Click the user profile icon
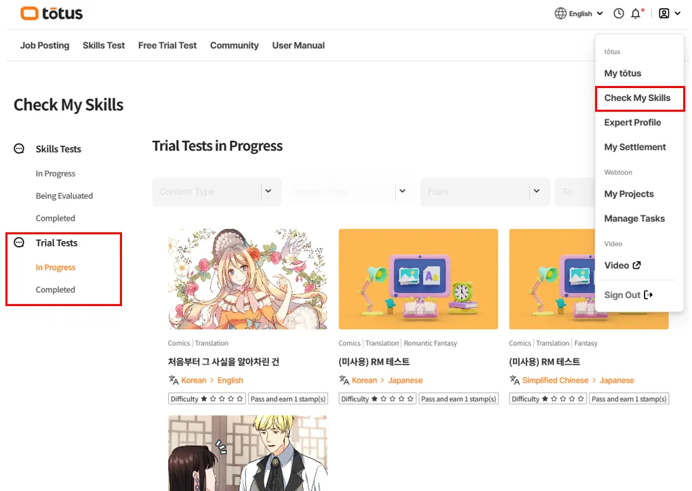This screenshot has height=491, width=692. (x=664, y=14)
